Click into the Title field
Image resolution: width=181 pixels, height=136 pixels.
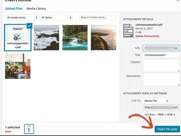161,55
